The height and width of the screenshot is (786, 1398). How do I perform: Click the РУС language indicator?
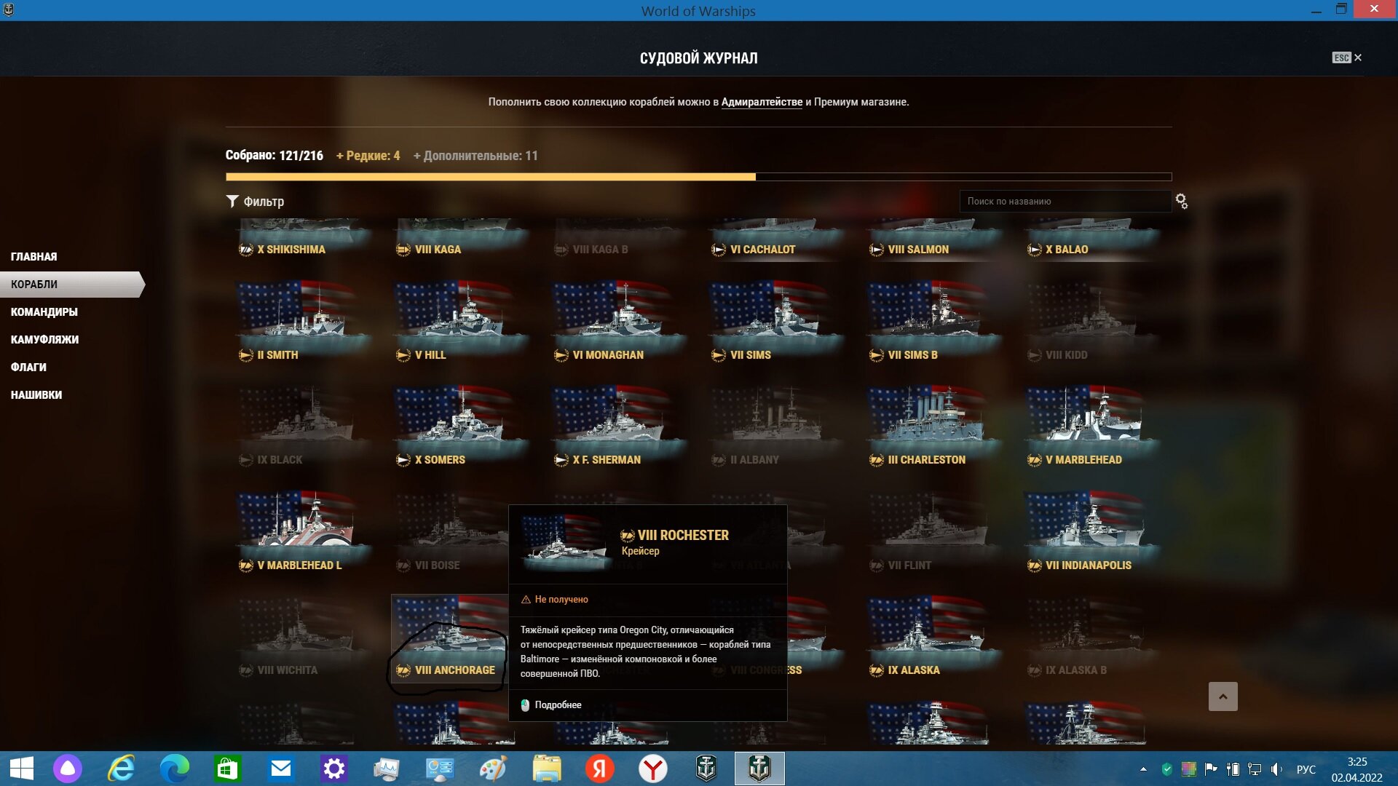[1306, 769]
